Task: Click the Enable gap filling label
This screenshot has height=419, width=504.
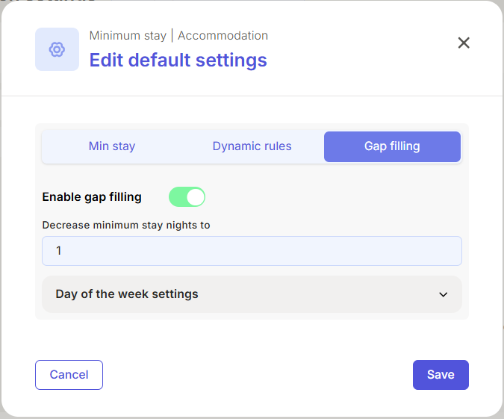Action: click(92, 197)
